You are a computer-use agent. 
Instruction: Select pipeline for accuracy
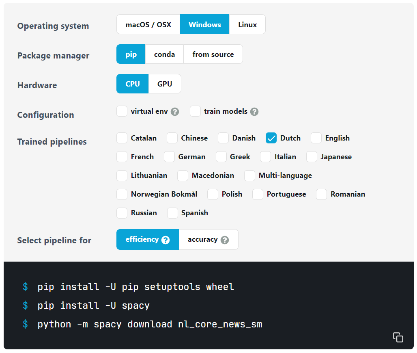(x=208, y=240)
